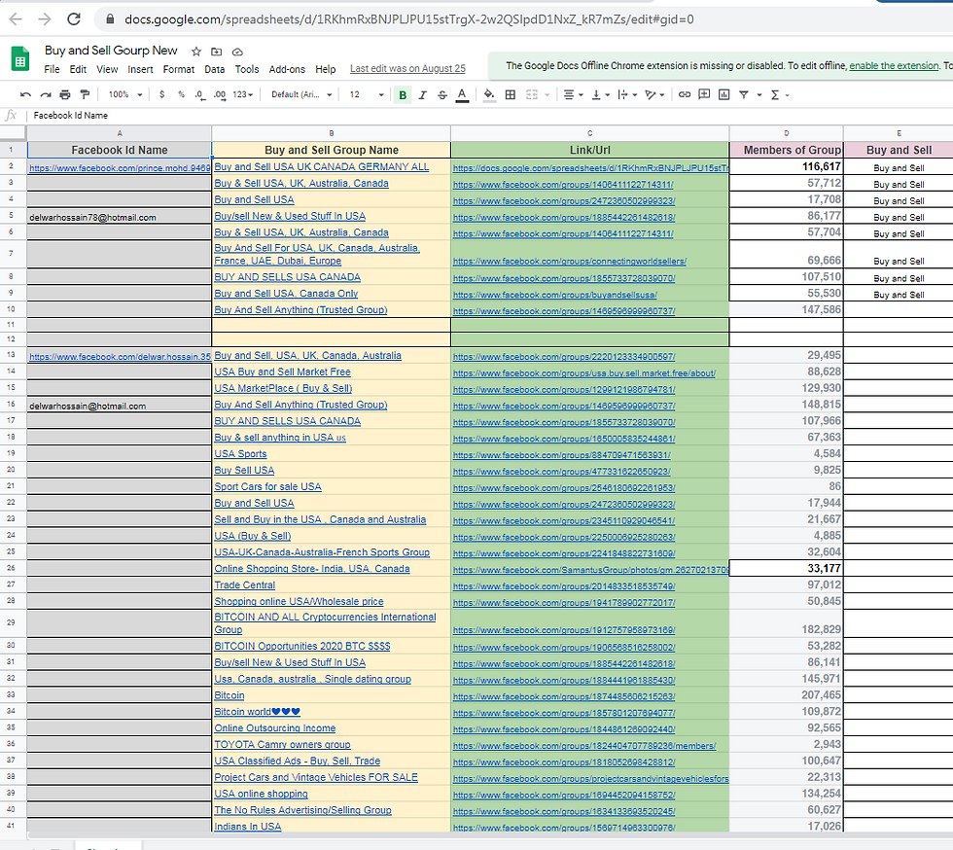Viewport: 953px width, 850px height.
Task: Open Last edit was on August 25 link
Action: (x=407, y=69)
